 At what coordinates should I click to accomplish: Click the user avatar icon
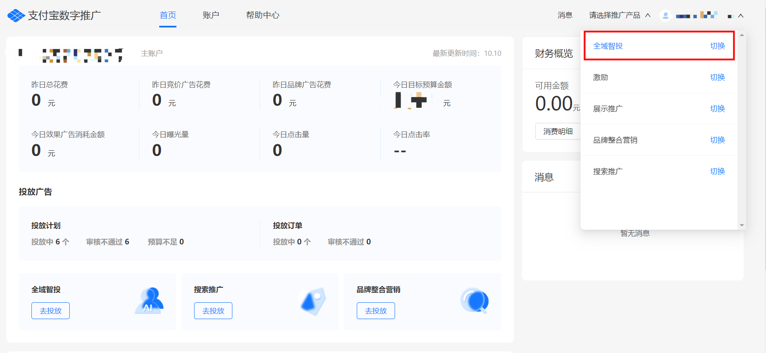[x=665, y=15]
